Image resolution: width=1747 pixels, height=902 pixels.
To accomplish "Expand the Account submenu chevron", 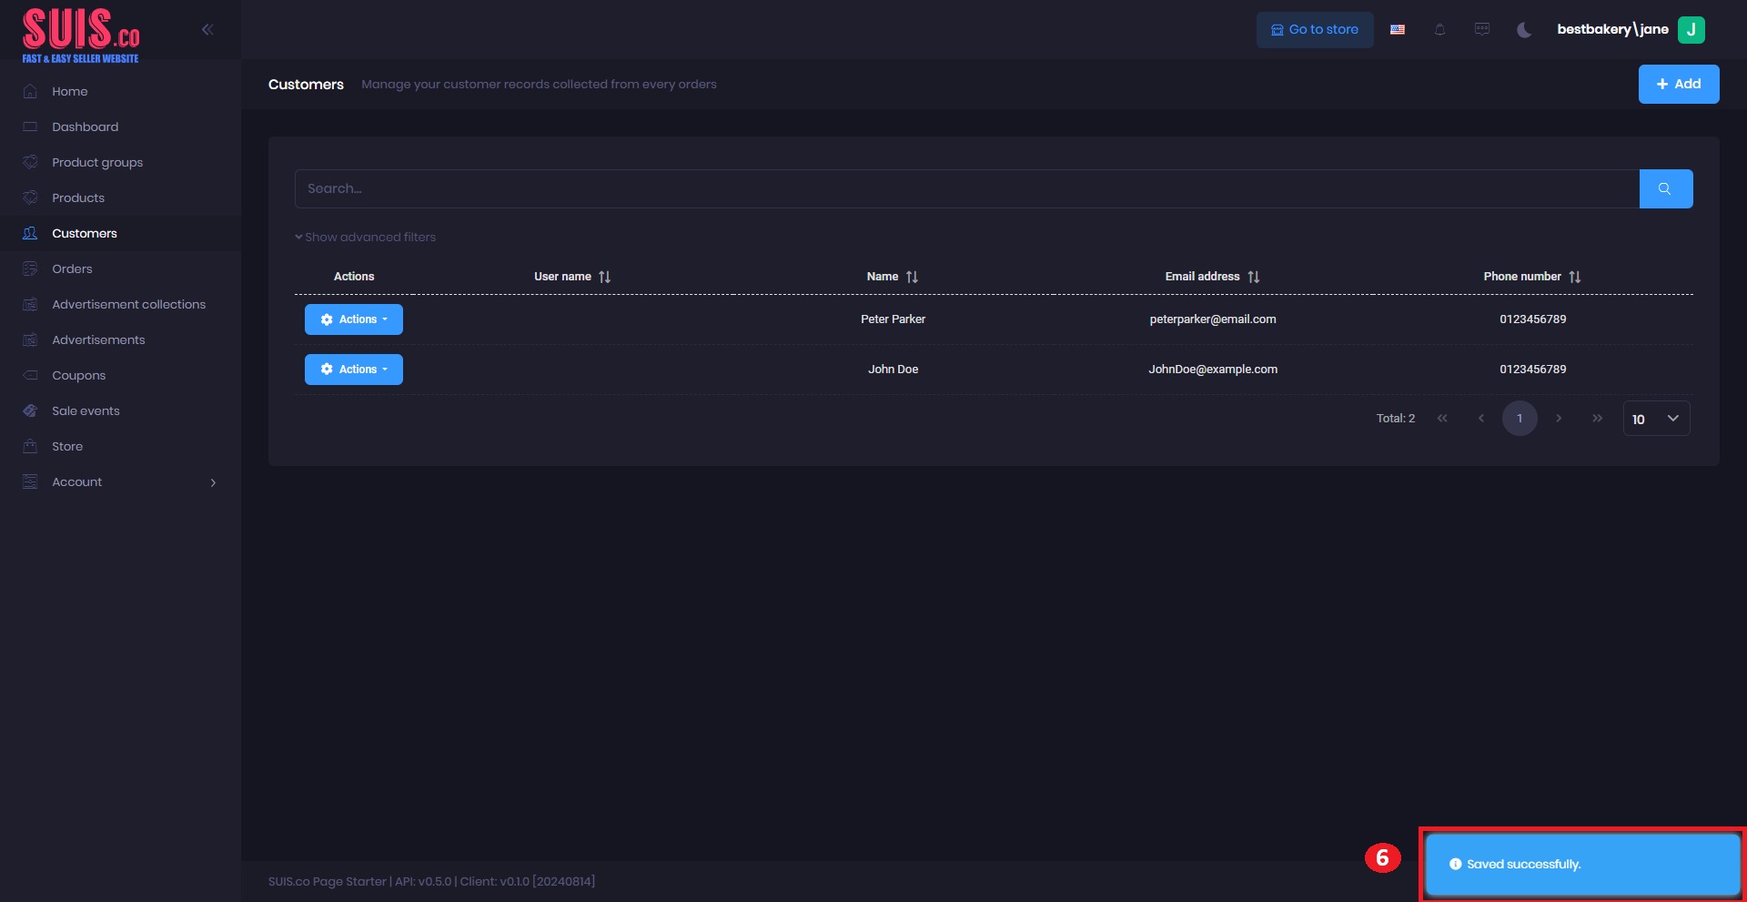I will tap(213, 482).
